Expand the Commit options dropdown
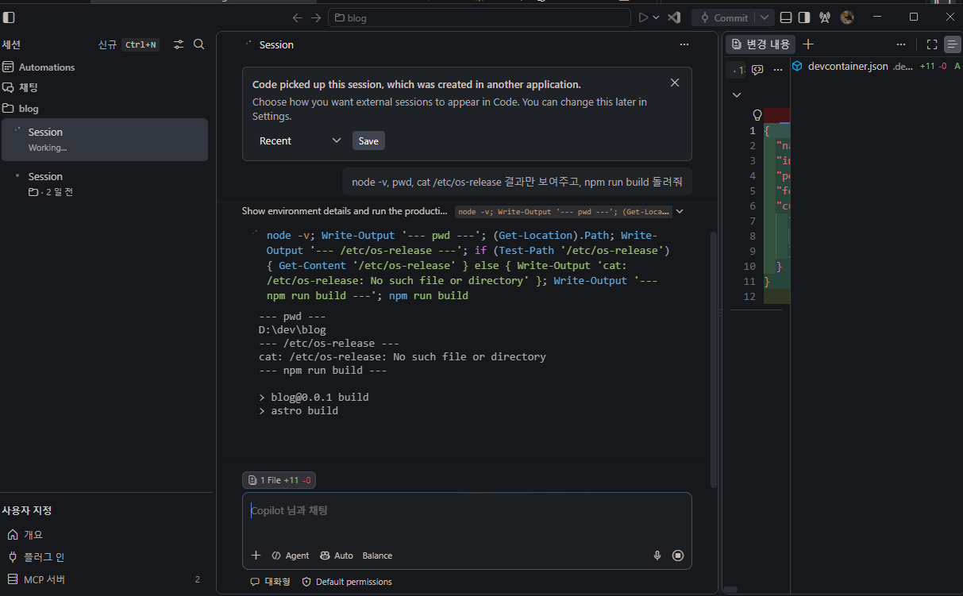Screen dimensions: 963x596 [764, 17]
